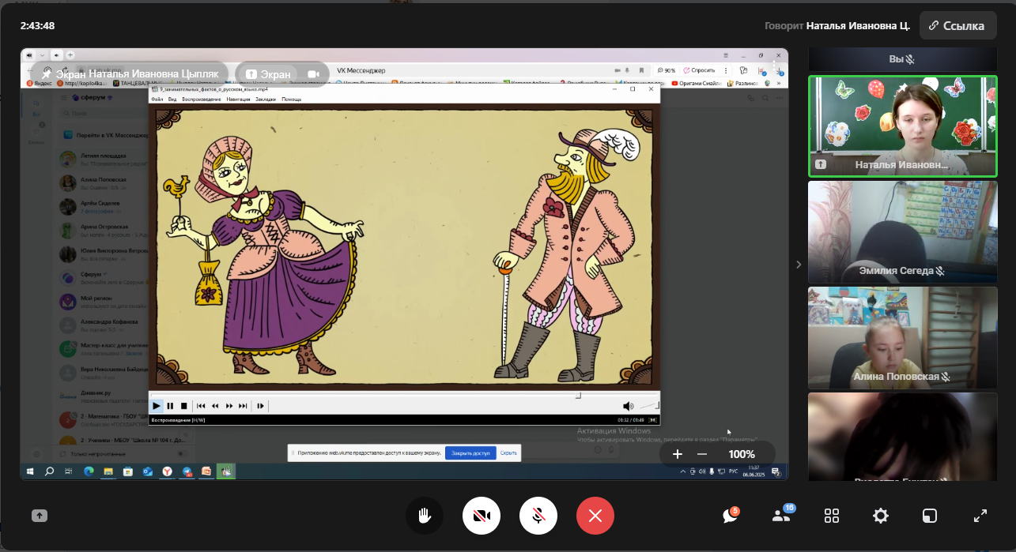Collapse the participants side panel chevron
Screen dimensions: 1016x552
click(799, 265)
